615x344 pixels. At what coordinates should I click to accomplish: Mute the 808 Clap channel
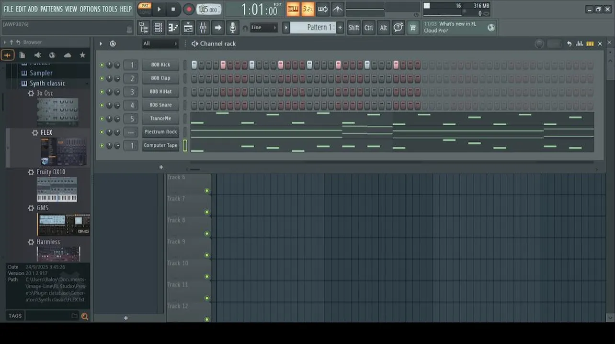click(x=102, y=78)
